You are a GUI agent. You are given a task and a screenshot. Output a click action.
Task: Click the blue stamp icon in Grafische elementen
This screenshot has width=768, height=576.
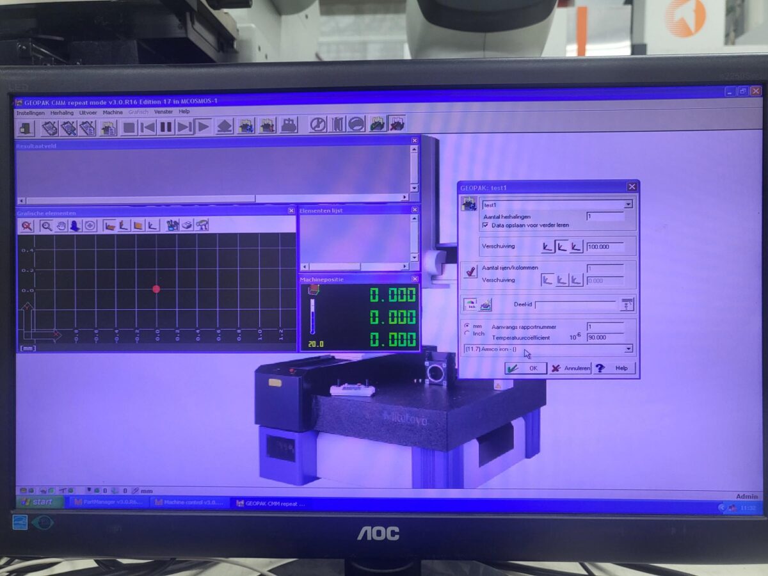coord(76,225)
